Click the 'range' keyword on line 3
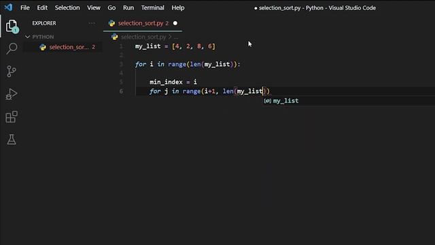Viewport: 435px width, 245px height. 177,65
